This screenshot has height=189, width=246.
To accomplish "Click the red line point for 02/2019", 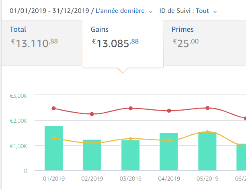I will 92,114.
